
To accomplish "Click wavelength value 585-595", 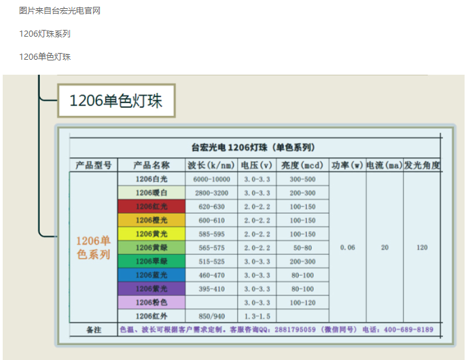I will [212, 234].
